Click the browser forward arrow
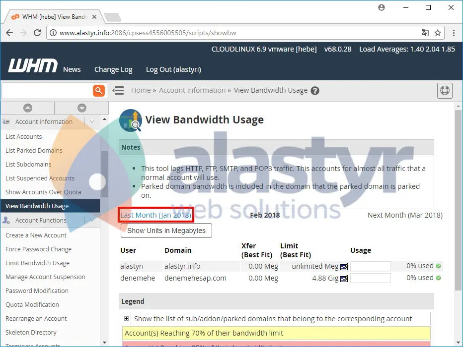 click(23, 33)
